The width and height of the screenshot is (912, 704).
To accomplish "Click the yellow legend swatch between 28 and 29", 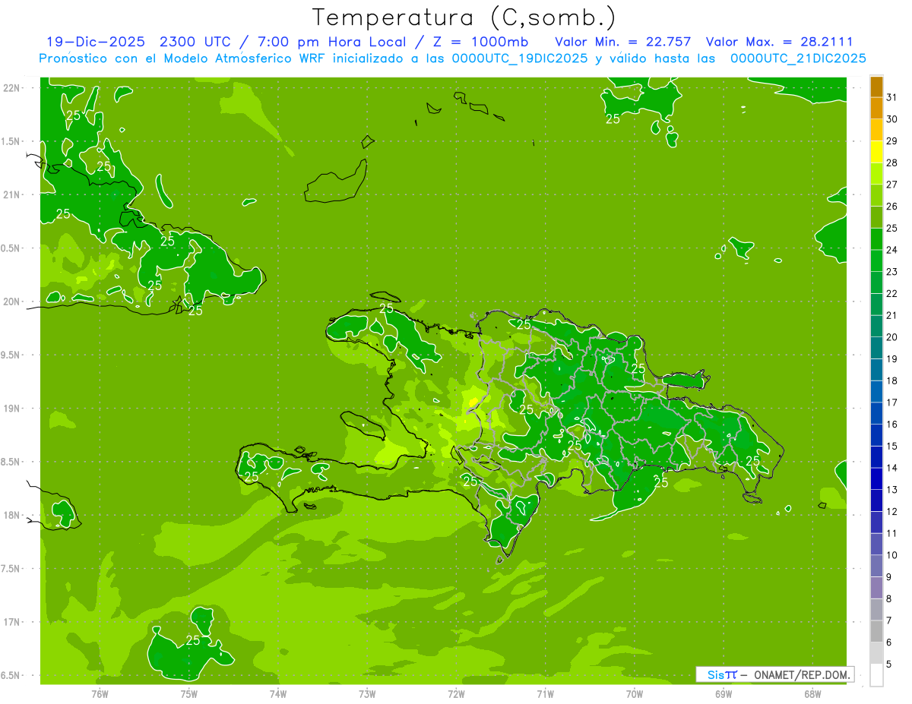I will 876,152.
